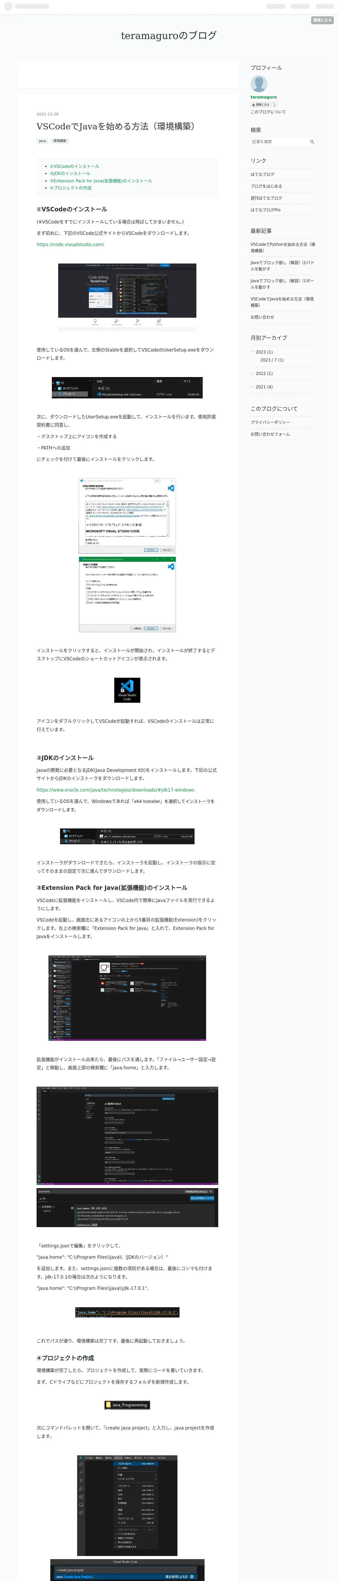Screen dimensions: 338x1581
Task: Click the sidebar 読者になる plus button
Action: point(261,105)
